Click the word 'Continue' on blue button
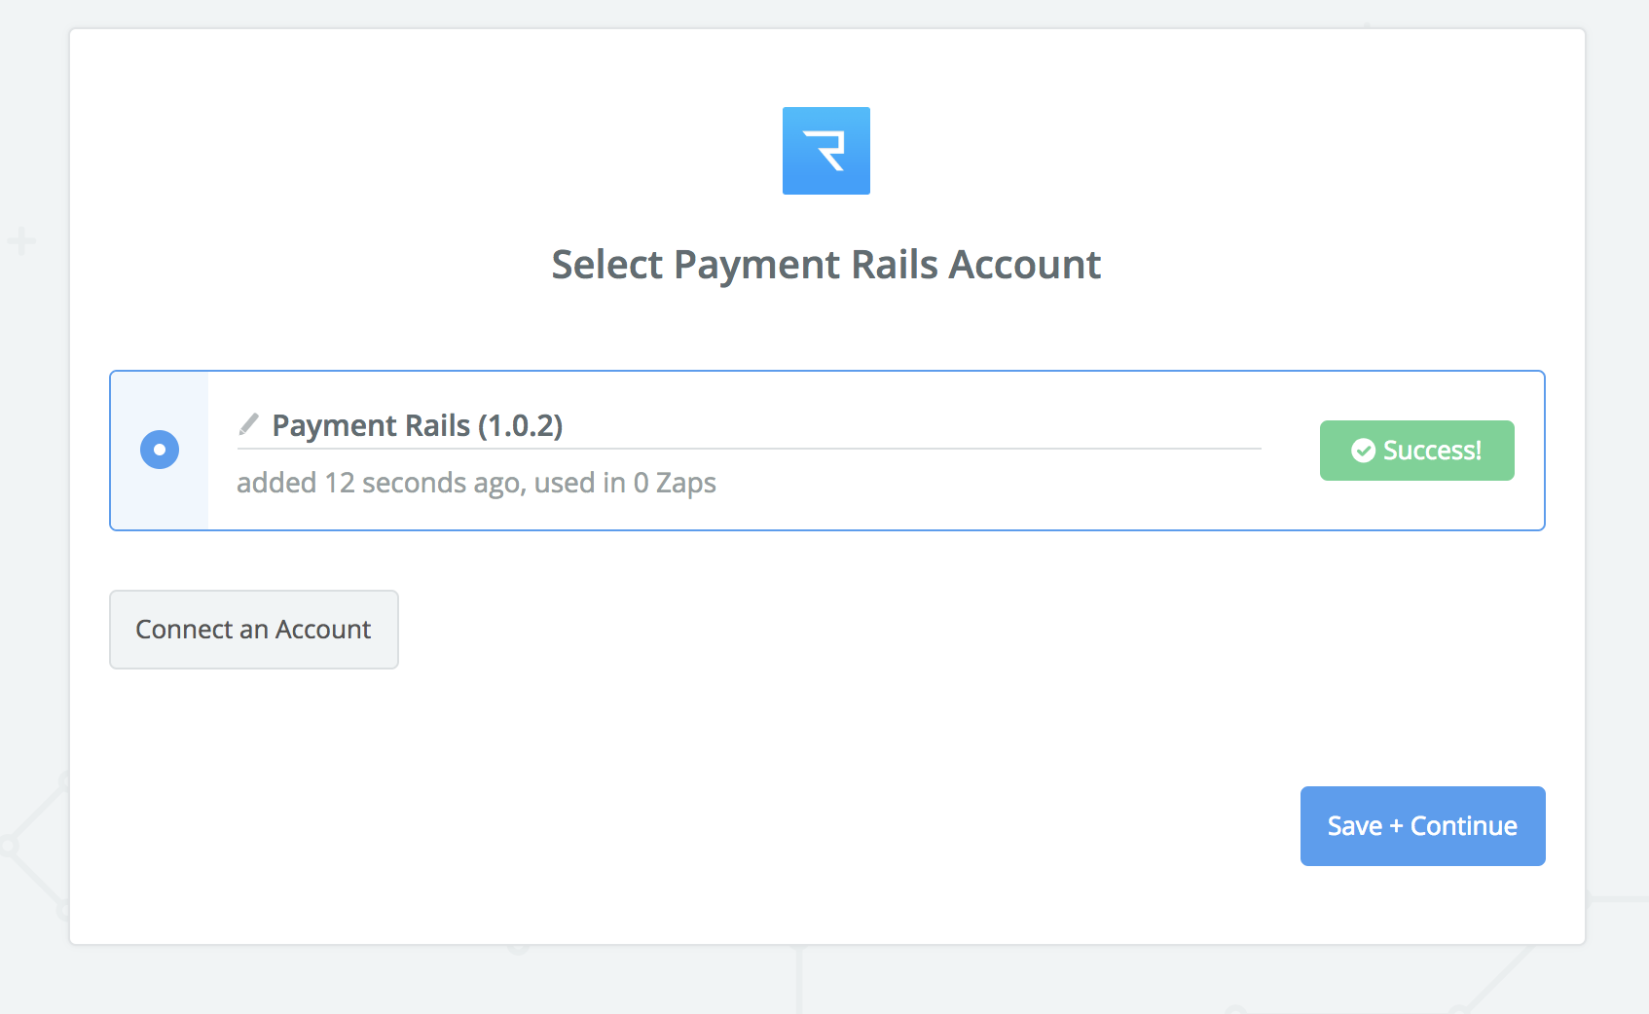The height and width of the screenshot is (1014, 1649). point(1464,826)
